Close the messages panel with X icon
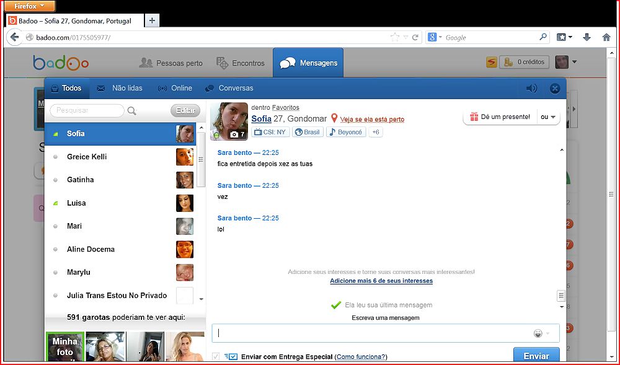 pyautogui.click(x=555, y=89)
